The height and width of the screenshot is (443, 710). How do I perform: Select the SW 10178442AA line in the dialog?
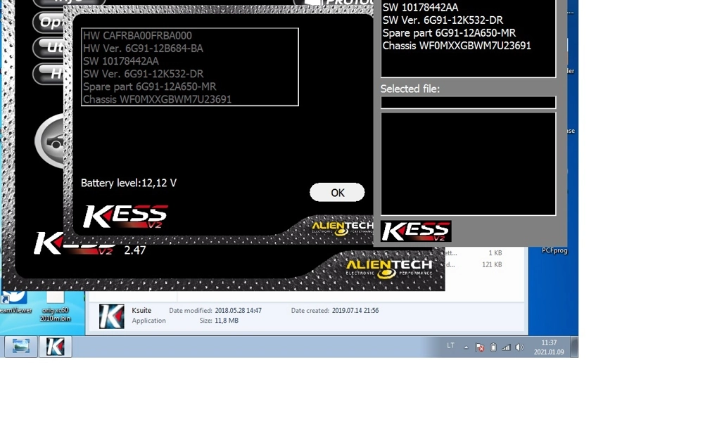click(x=121, y=60)
